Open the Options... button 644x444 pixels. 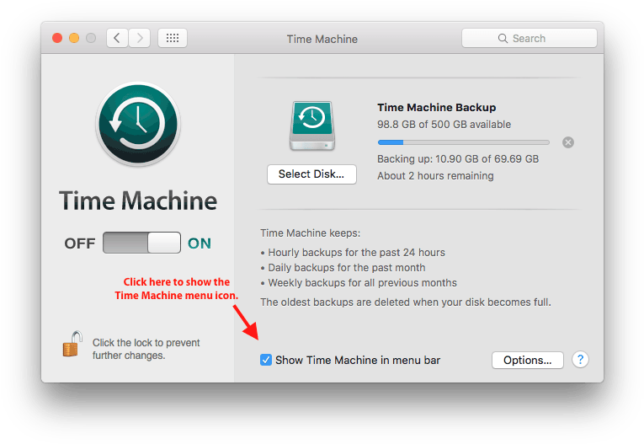(x=527, y=360)
